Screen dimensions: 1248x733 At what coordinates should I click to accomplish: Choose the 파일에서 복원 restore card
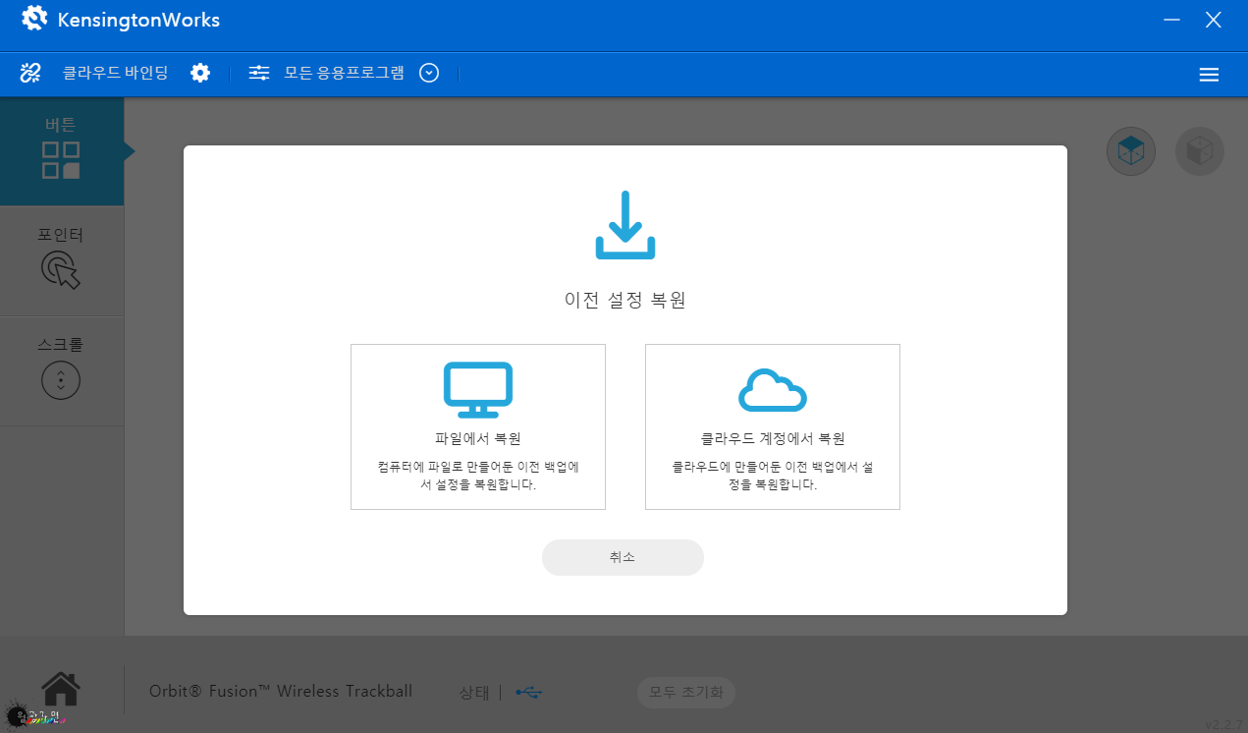coord(478,426)
